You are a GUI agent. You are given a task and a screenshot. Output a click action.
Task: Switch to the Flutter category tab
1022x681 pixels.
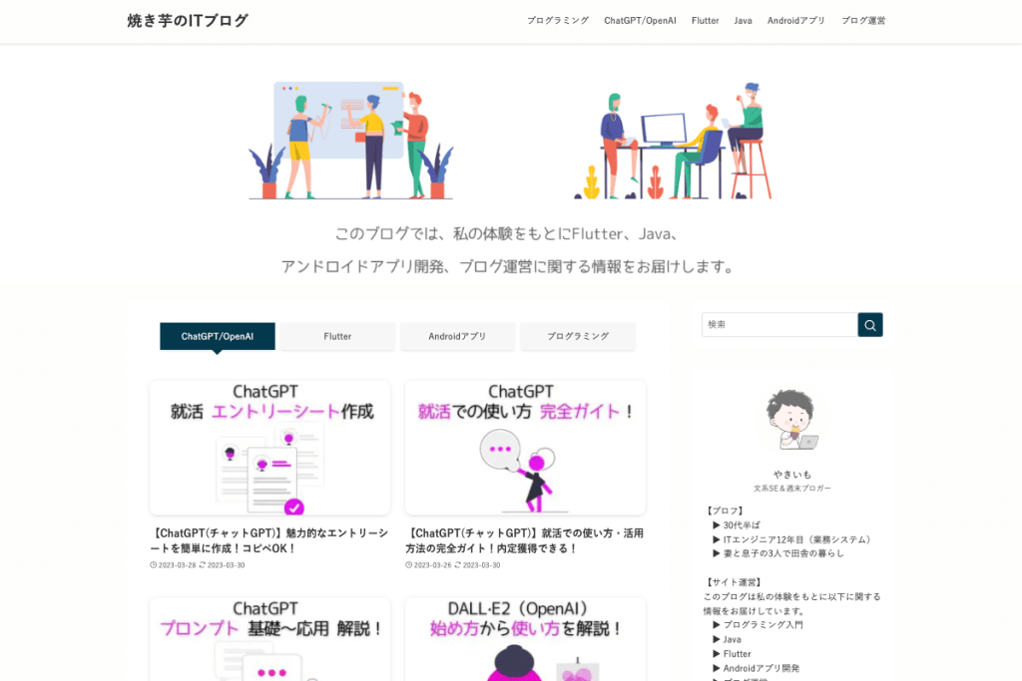[x=337, y=337]
